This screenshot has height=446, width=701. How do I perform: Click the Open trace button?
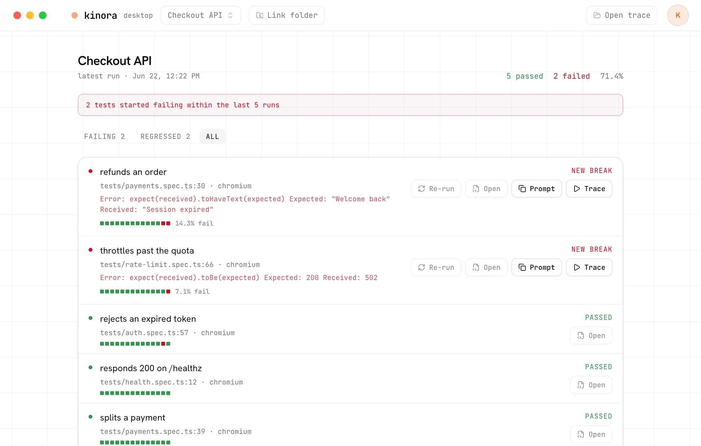tap(622, 15)
